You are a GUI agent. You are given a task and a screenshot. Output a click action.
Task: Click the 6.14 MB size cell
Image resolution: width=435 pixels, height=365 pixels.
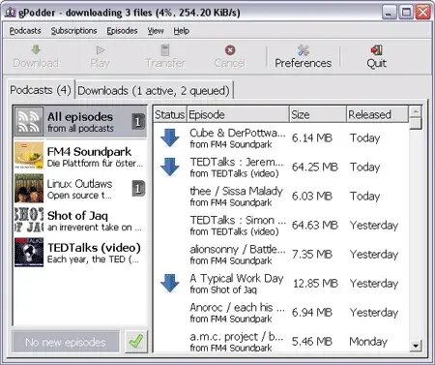pyautogui.click(x=311, y=138)
